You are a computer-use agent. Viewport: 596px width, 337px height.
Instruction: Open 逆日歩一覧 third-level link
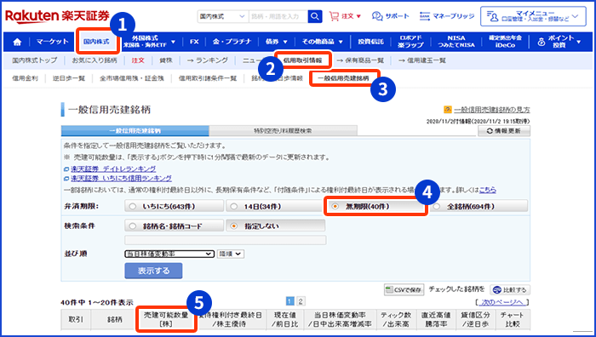pos(69,78)
